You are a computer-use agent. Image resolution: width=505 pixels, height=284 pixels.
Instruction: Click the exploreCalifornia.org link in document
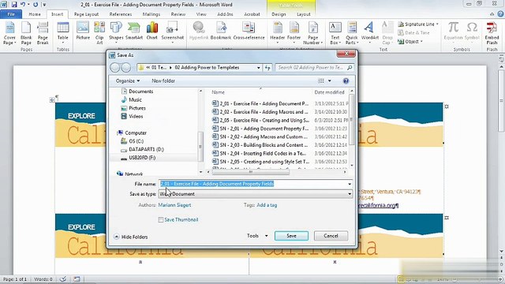coord(378,205)
